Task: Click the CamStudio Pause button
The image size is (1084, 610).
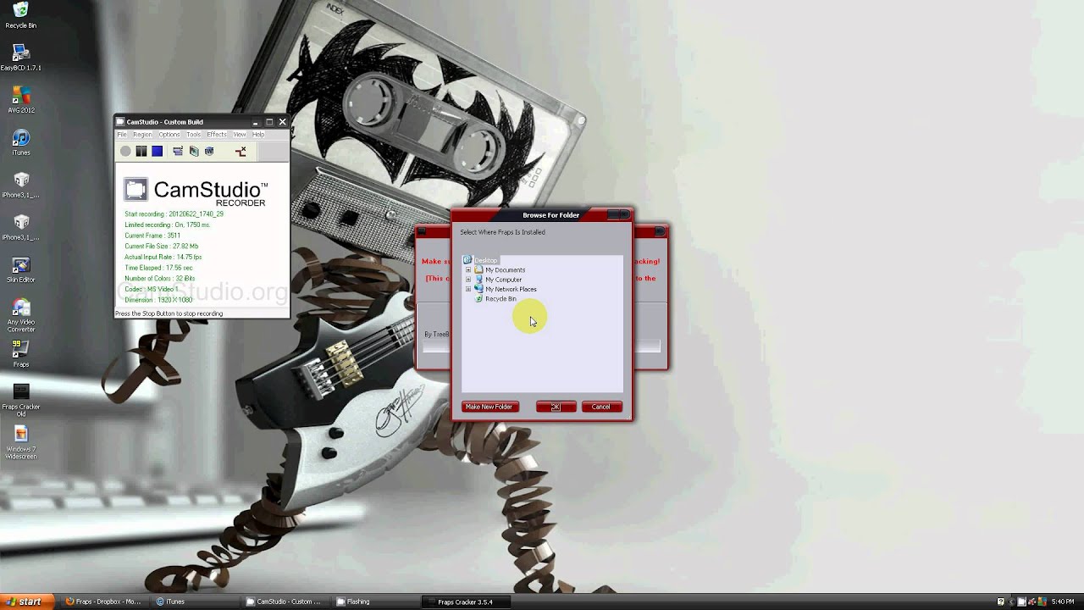Action: coord(141,151)
